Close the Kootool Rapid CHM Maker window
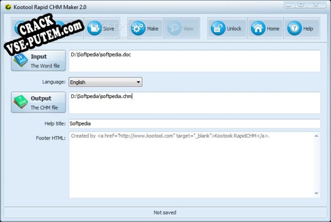This screenshot has height=222, width=331. [x=316, y=4]
